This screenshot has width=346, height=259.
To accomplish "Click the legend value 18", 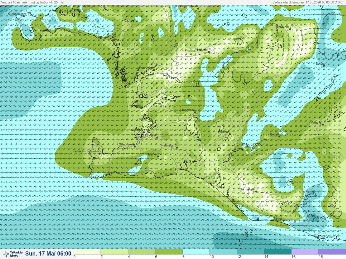I will [x=320, y=257].
